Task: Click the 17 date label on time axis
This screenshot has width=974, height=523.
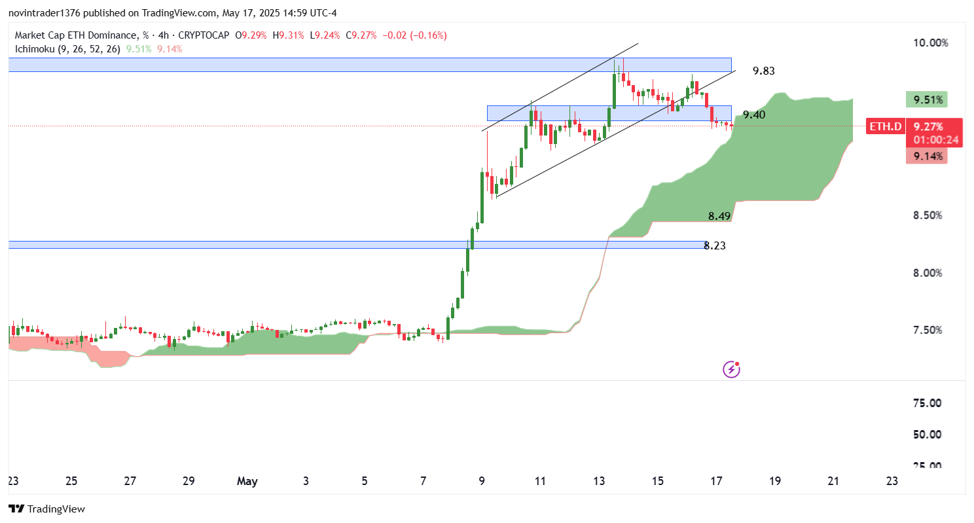Action: pyautogui.click(x=716, y=481)
